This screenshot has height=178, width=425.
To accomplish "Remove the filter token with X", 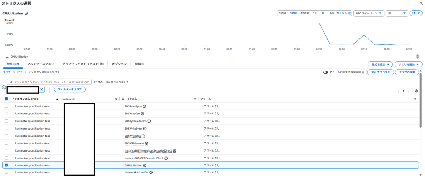I will click(x=42, y=89).
